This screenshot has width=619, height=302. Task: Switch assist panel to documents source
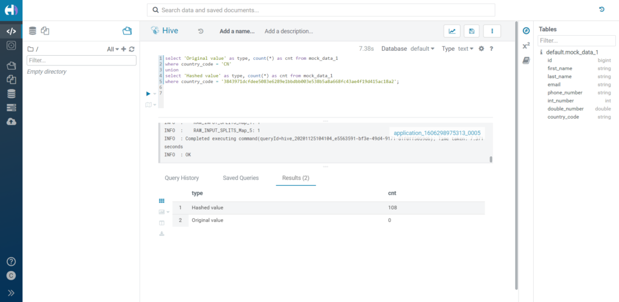pyautogui.click(x=45, y=31)
